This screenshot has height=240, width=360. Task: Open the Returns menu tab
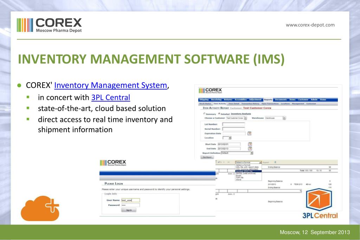click(x=228, y=99)
